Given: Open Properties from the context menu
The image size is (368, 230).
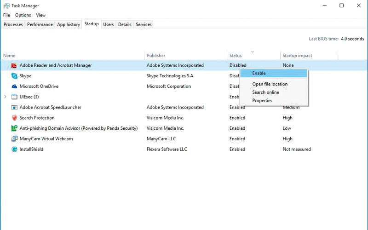Looking at the screenshot, I should [262, 101].
